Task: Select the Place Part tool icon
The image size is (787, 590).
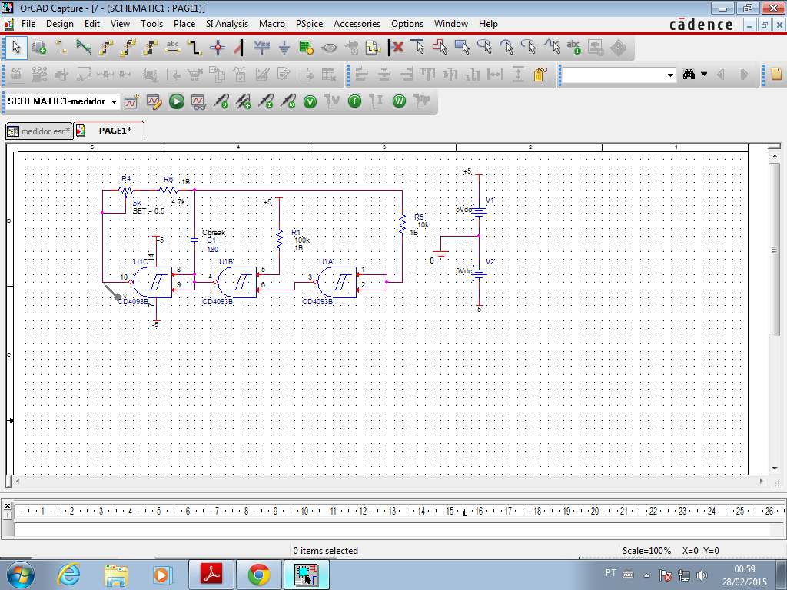Action: click(39, 48)
